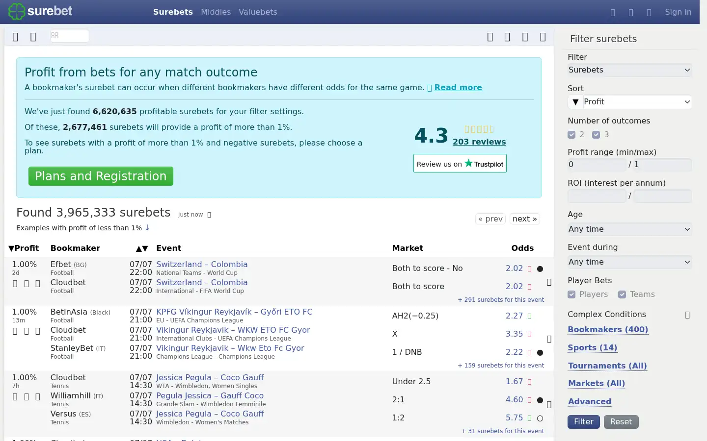Image resolution: width=707 pixels, height=441 pixels.
Task: Click the red indicator beside odds 1.67
Action: tap(530, 382)
